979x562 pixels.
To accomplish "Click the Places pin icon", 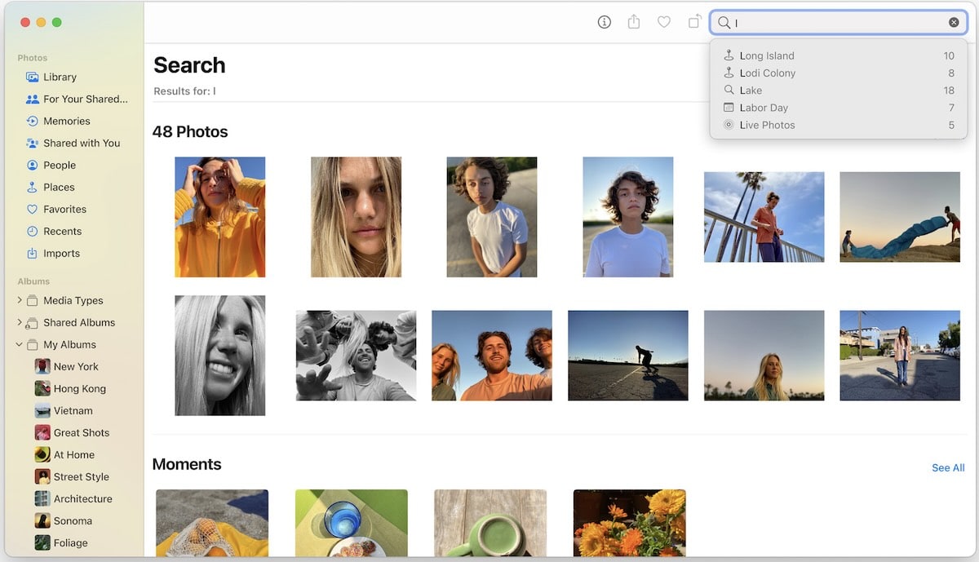I will coord(33,187).
